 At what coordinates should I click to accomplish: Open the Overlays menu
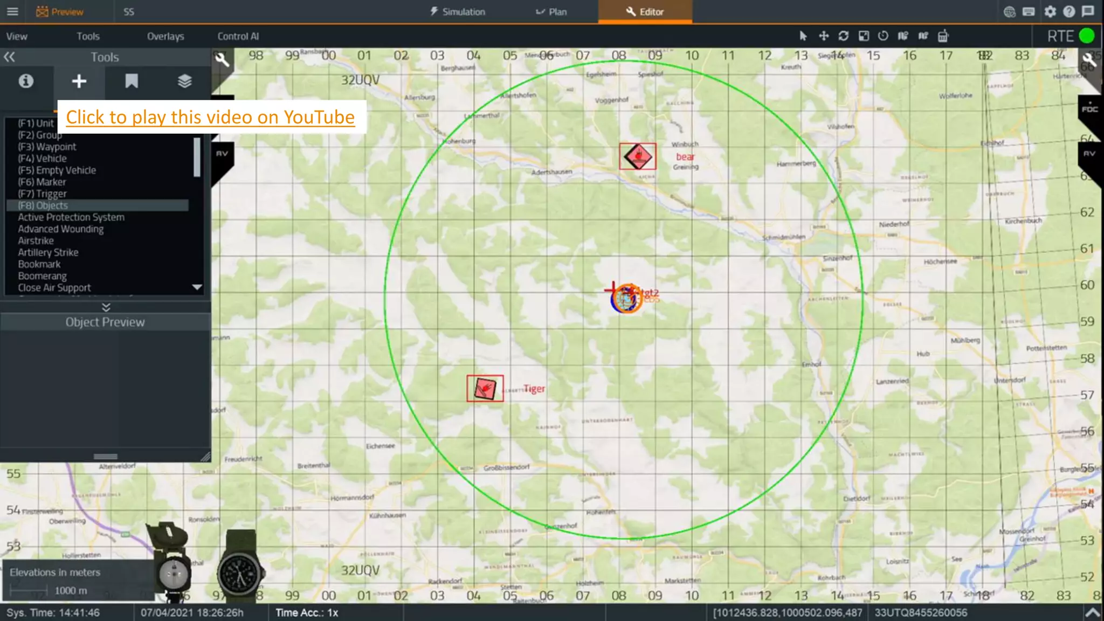click(165, 36)
